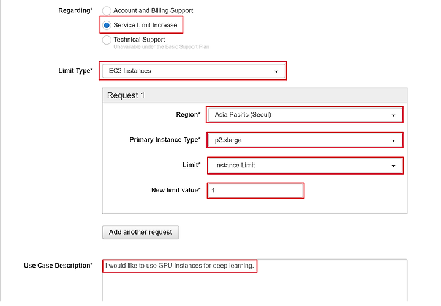The height and width of the screenshot is (306, 441).
Task: Click the Add another request button
Action: tap(141, 232)
